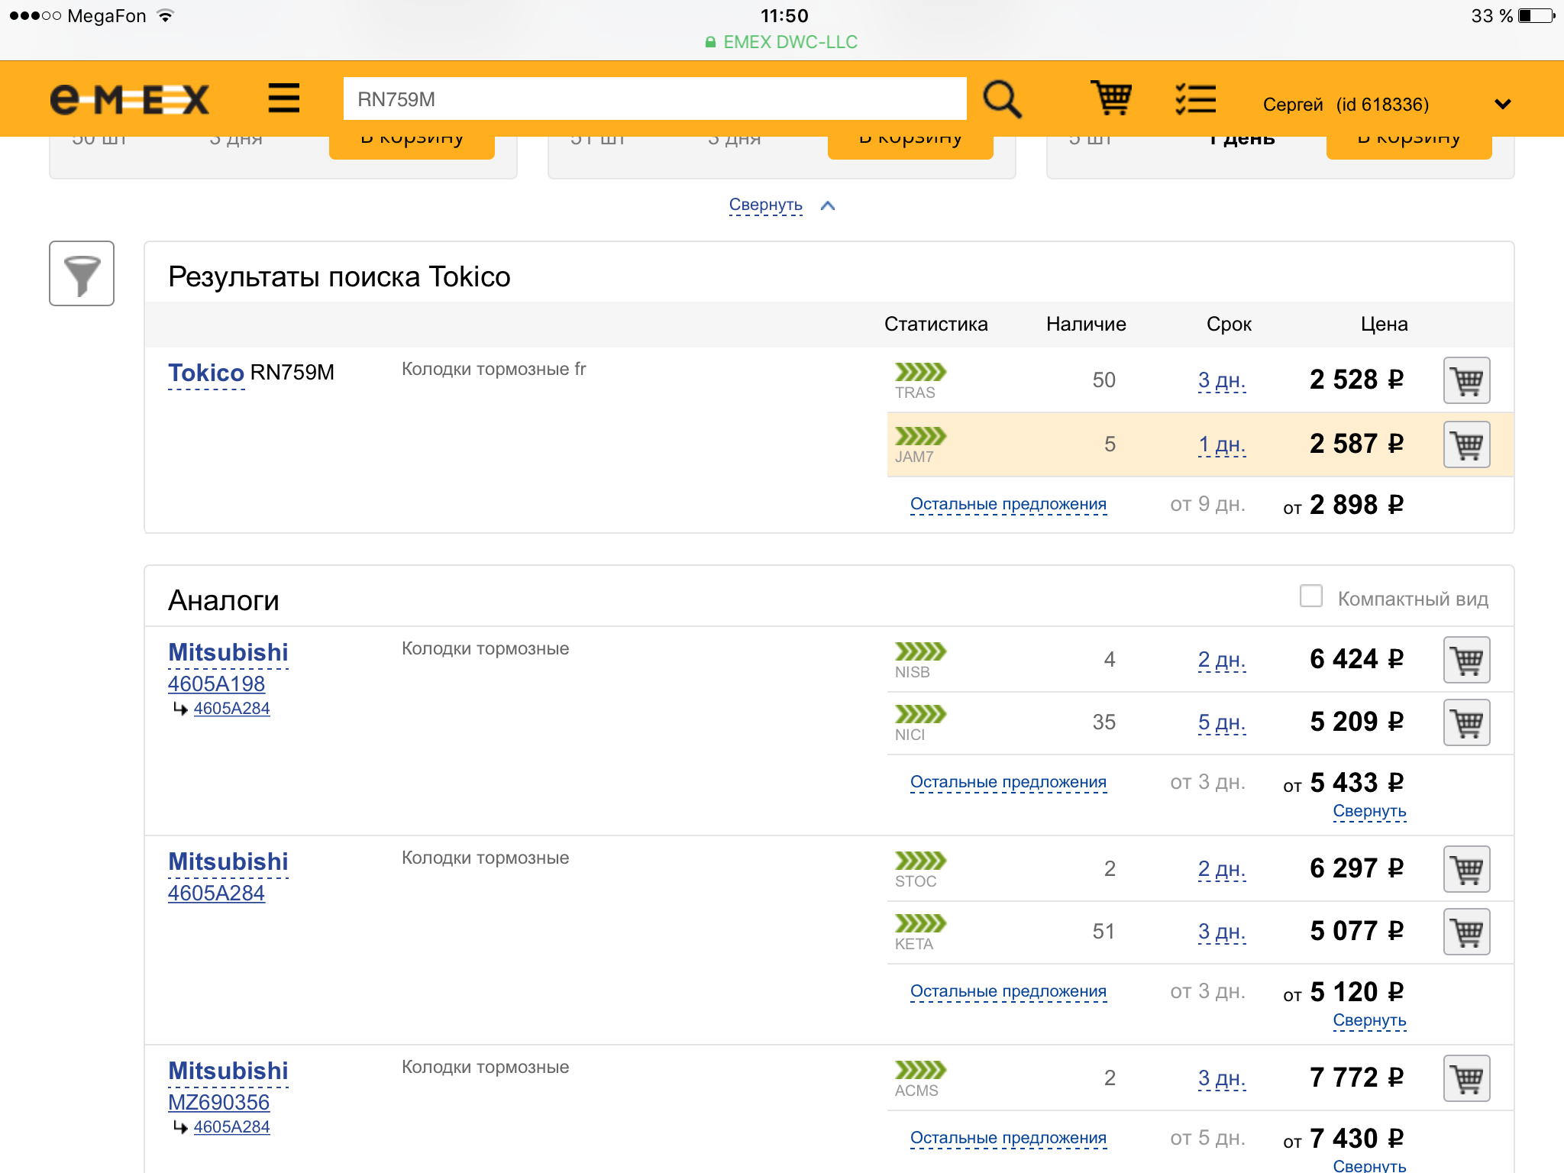The width and height of the screenshot is (1564, 1173).
Task: Add TRAS 2 528 ₽ offer to cart
Action: (x=1466, y=380)
